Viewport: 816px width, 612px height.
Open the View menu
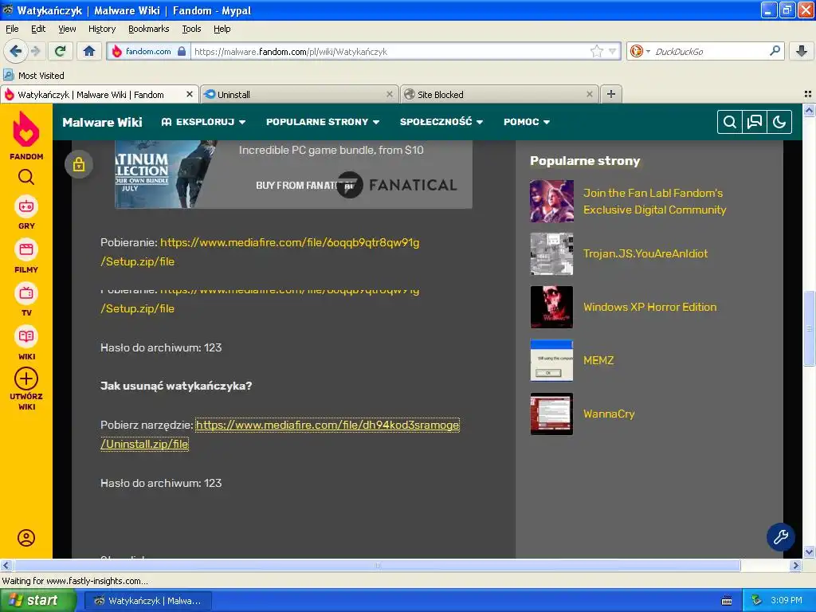67,29
